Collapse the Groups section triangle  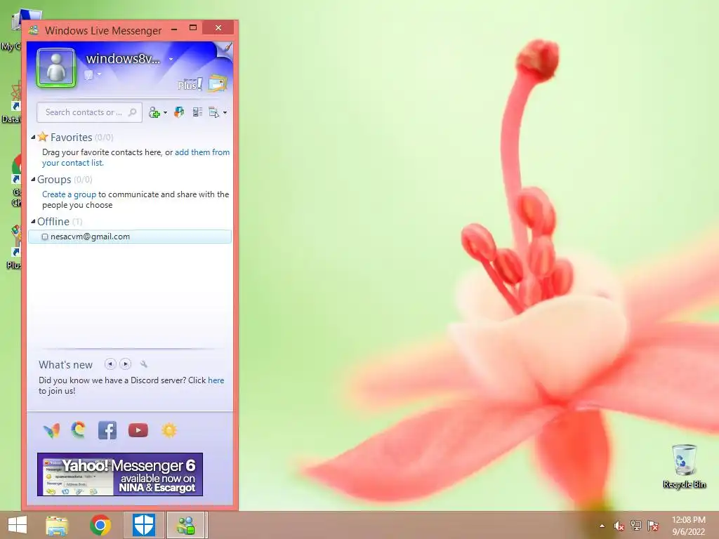point(33,179)
